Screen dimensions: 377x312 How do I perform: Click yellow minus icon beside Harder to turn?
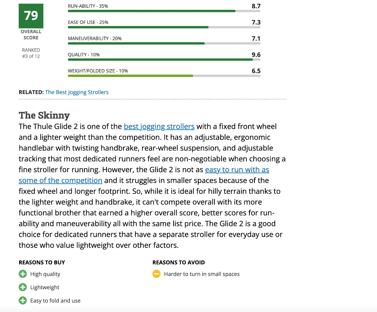(156, 274)
